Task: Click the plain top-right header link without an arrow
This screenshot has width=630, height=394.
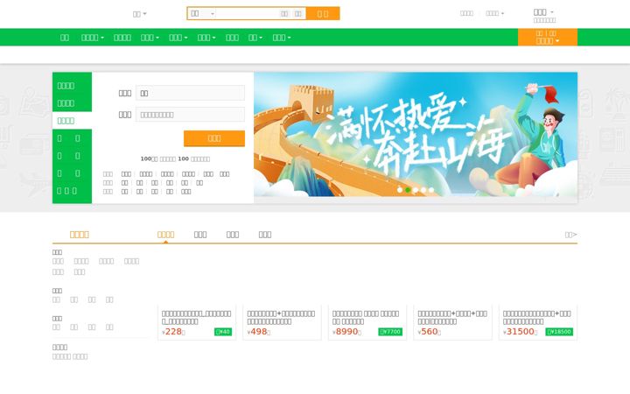Action: click(x=466, y=13)
